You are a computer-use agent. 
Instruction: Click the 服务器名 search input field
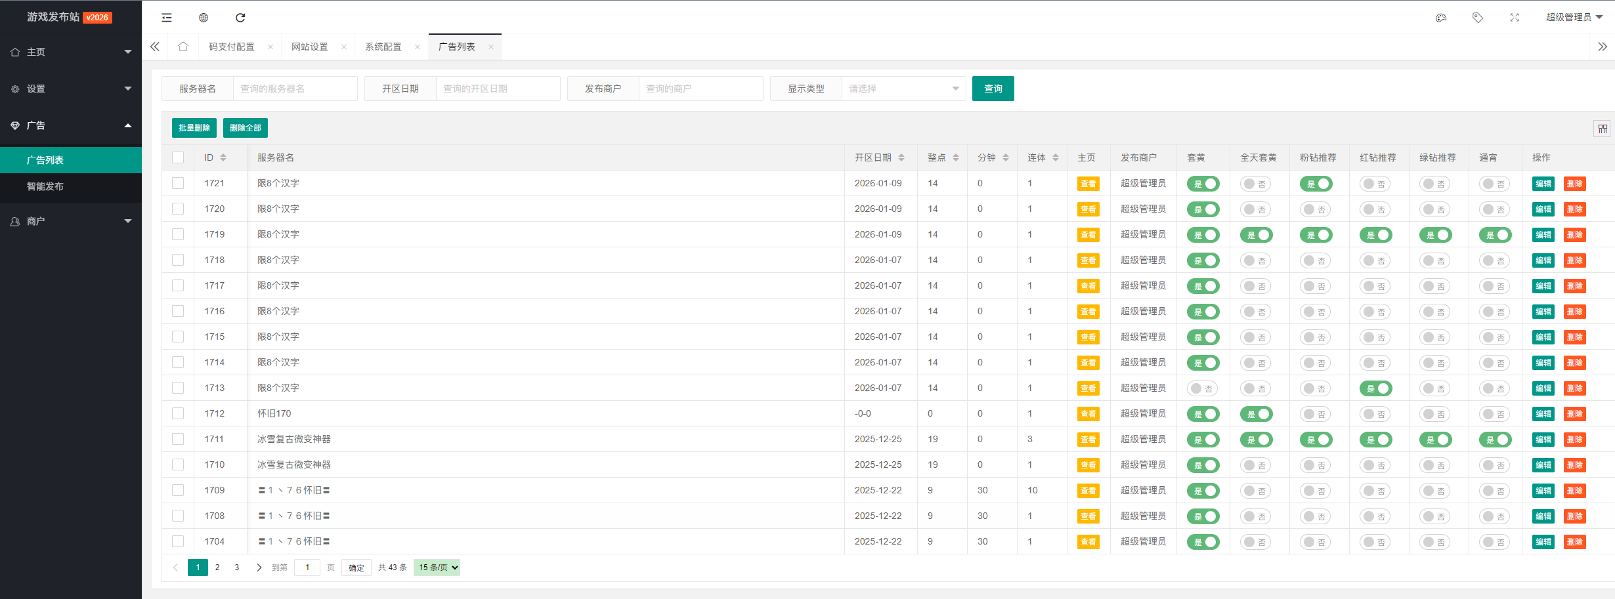295,89
